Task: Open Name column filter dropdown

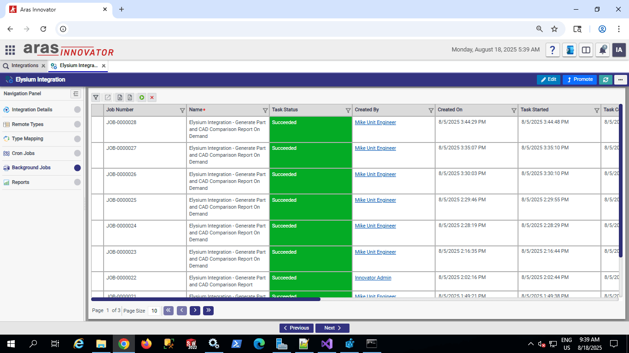Action: point(265,110)
